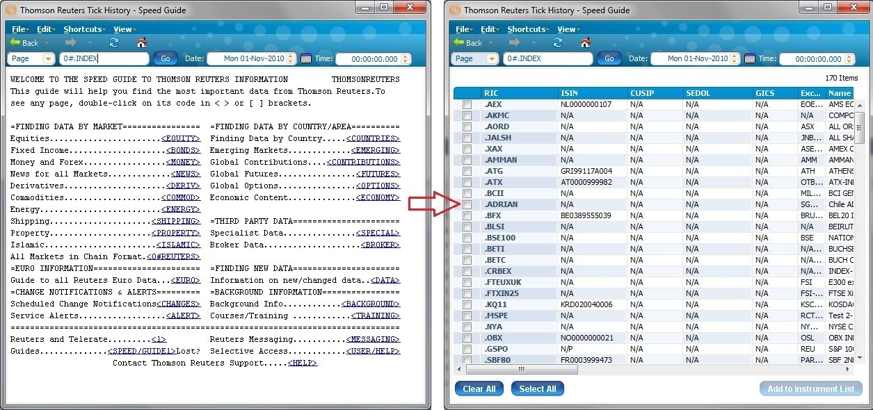The height and width of the screenshot is (410, 873).
Task: Select ISIN value GRI99117A004
Action: 586,171
